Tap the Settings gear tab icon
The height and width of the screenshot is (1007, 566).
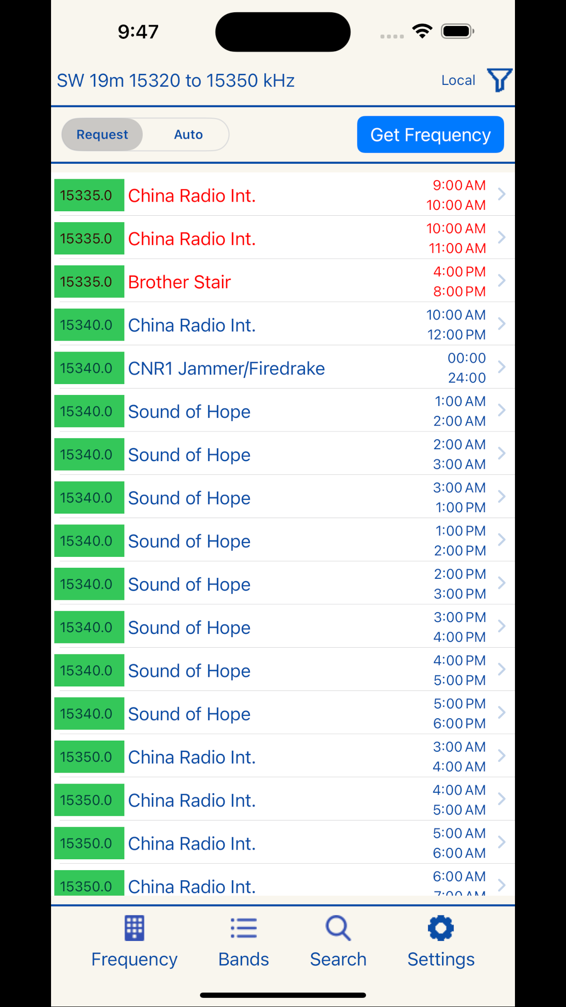click(441, 928)
